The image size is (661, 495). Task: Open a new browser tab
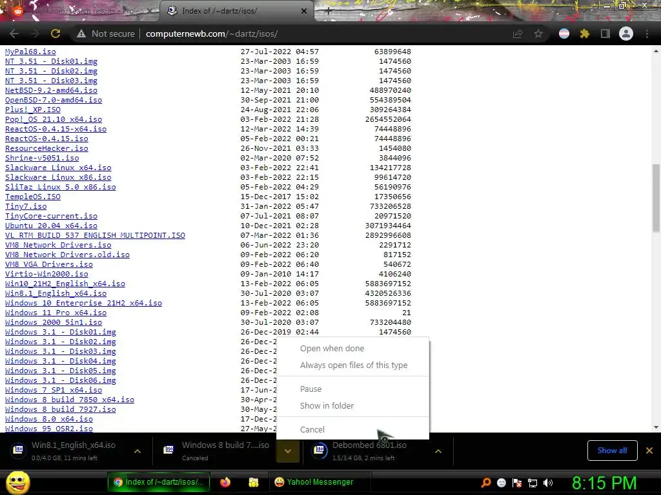pos(329,12)
